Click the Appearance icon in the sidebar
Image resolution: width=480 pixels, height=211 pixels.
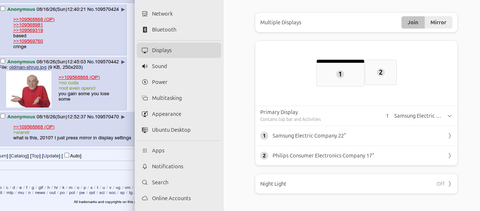tap(145, 114)
